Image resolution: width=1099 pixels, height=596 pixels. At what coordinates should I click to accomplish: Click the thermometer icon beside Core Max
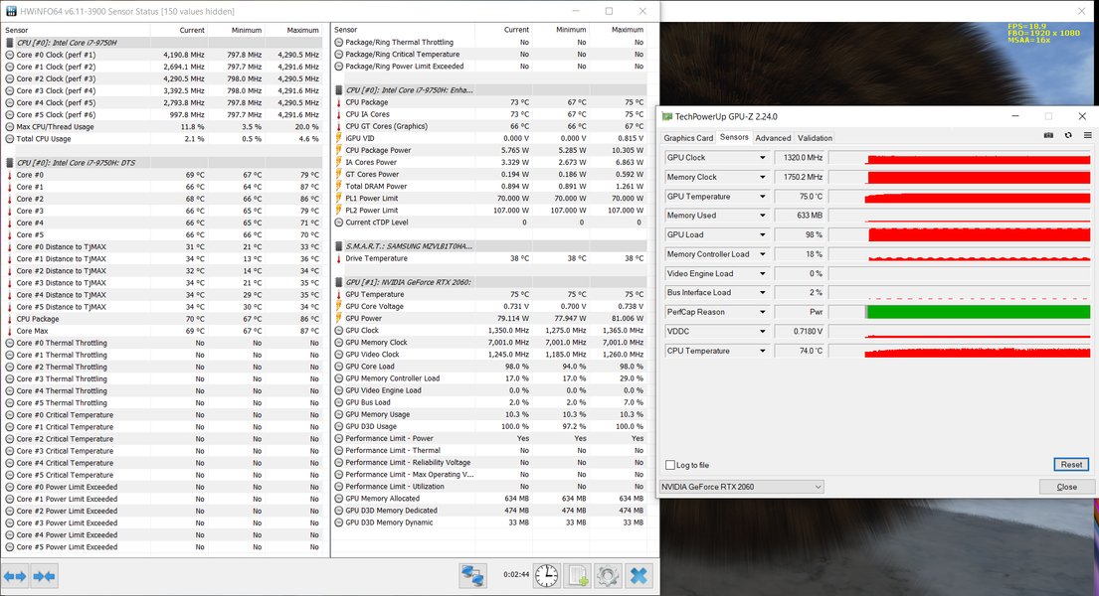tap(10, 331)
